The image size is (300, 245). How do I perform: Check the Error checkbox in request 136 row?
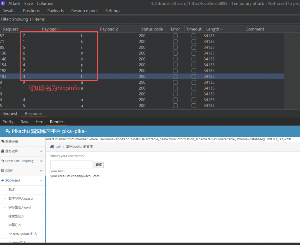175,53
